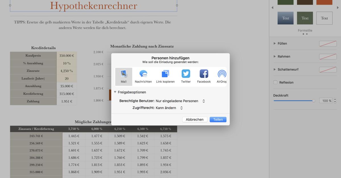The height and width of the screenshot is (178, 341).
Task: Click the red diagonal line next to Schattenwurf
Action: pos(328,69)
